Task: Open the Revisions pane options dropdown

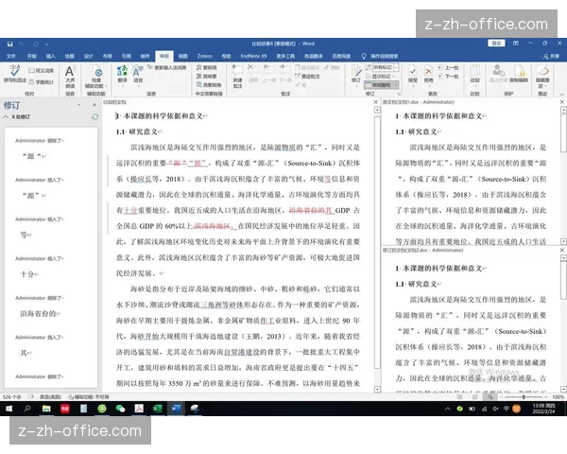Action: 78,105
